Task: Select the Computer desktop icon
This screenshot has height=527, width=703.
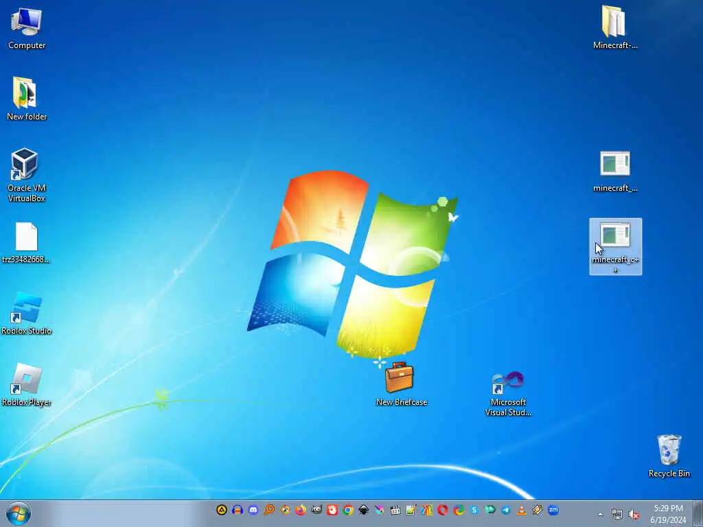Action: (x=27, y=27)
